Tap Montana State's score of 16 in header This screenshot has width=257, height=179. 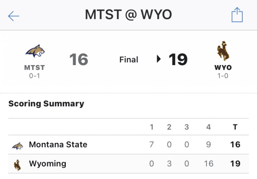79,59
